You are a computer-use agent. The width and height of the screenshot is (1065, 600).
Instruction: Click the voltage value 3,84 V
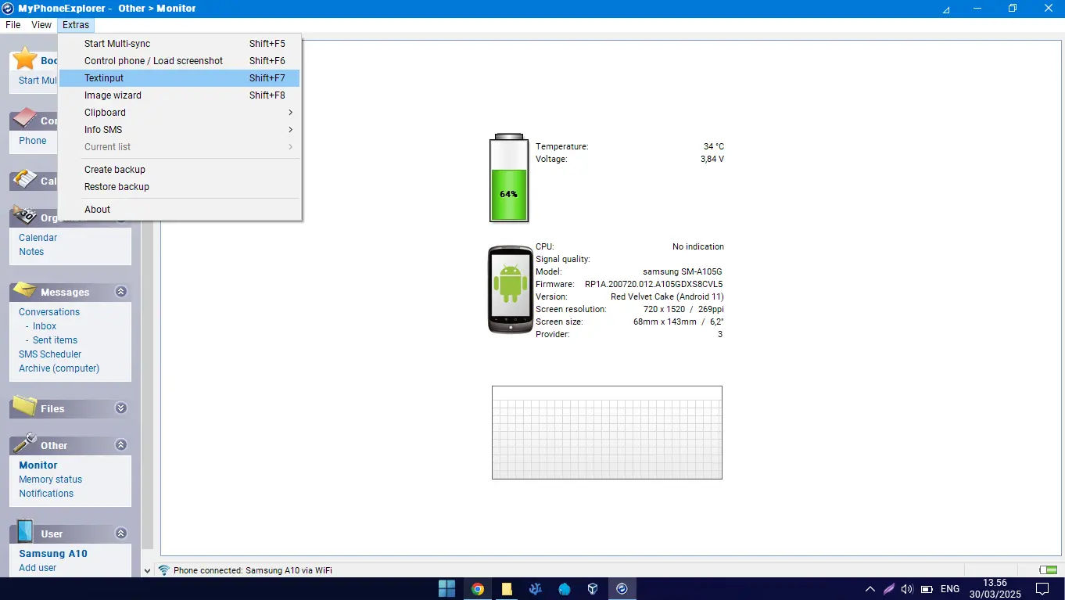pos(712,159)
